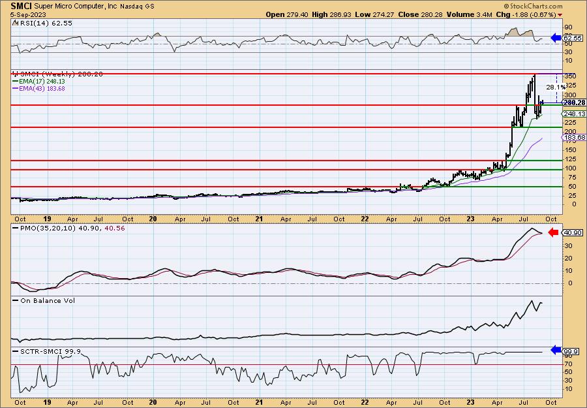
Task: Click the 'On Balance Vol' panel label
Action: coord(44,300)
